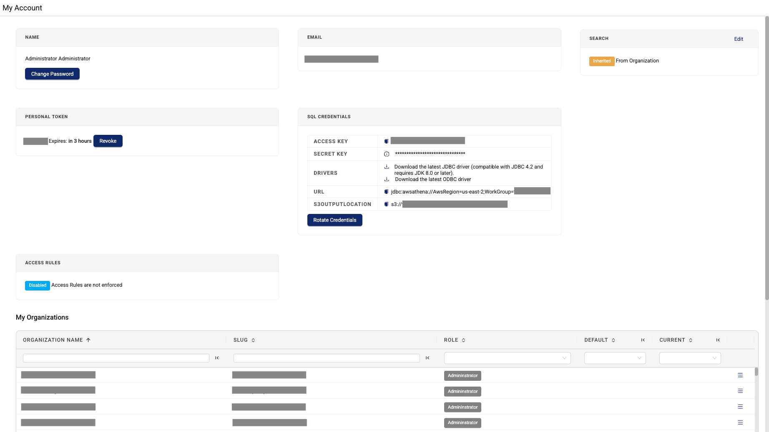Click the jdbc:awsathena URL text
769x432 pixels.
coord(452,192)
